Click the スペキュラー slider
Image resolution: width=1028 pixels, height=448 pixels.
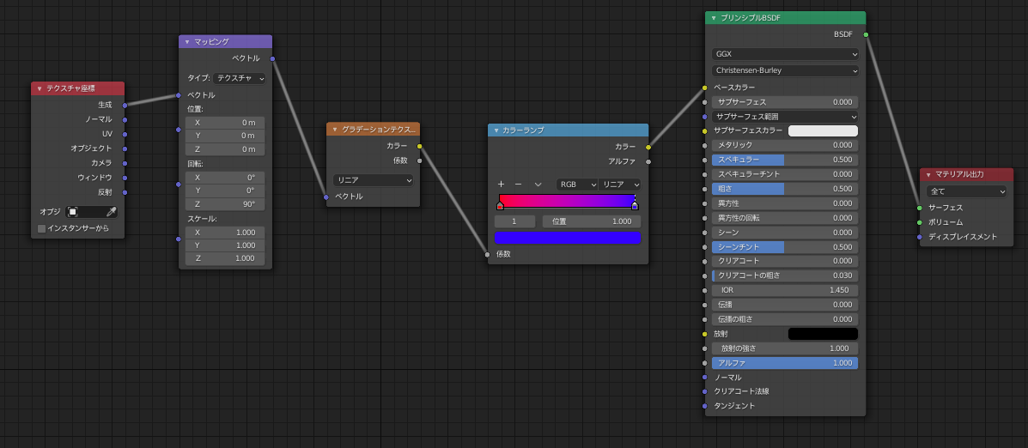(x=785, y=160)
